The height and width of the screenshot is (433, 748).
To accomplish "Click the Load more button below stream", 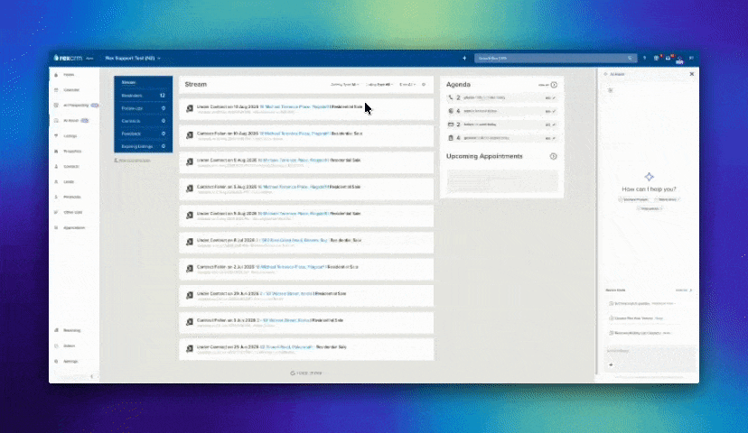I will [x=306, y=373].
